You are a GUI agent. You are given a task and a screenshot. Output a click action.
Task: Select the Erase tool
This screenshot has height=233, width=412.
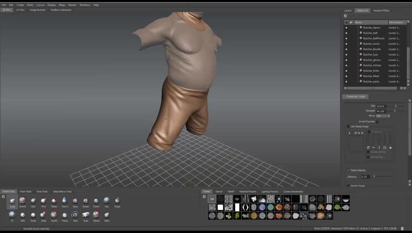86,216
